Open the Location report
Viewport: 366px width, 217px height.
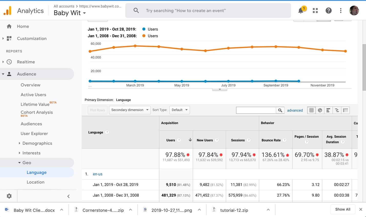click(x=36, y=182)
